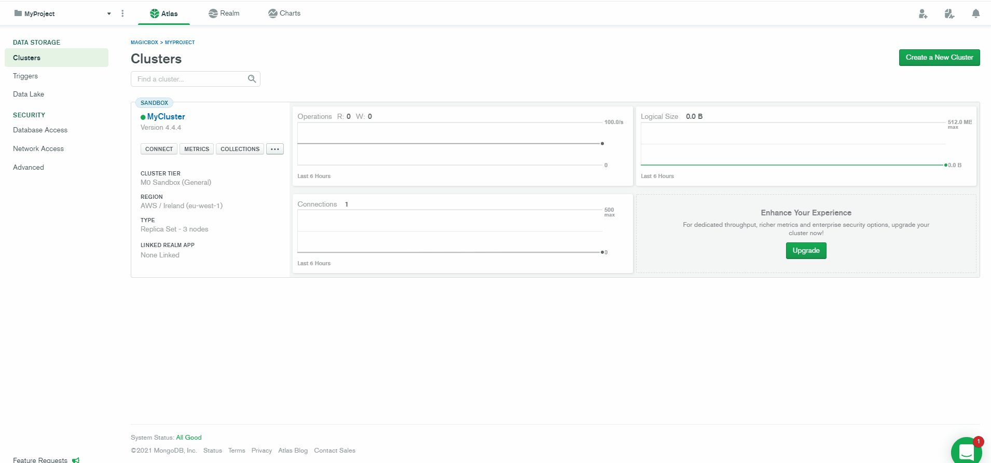Screen dimensions: 991x463
Task: Click the METRICS button
Action: [x=197, y=149]
